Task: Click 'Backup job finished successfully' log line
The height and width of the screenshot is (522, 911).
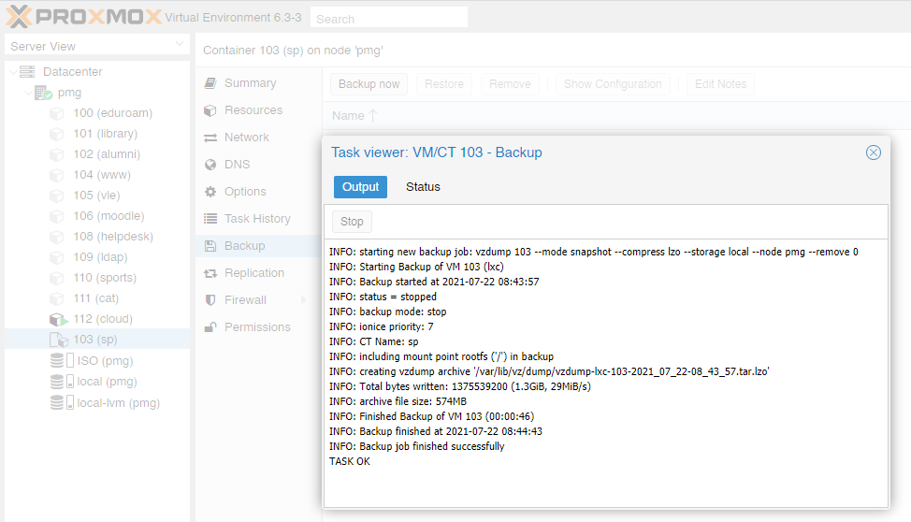Action: pos(416,446)
